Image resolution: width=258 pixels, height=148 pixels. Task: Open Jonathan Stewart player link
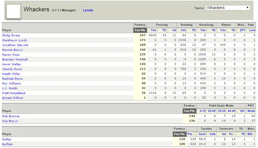[15, 45]
